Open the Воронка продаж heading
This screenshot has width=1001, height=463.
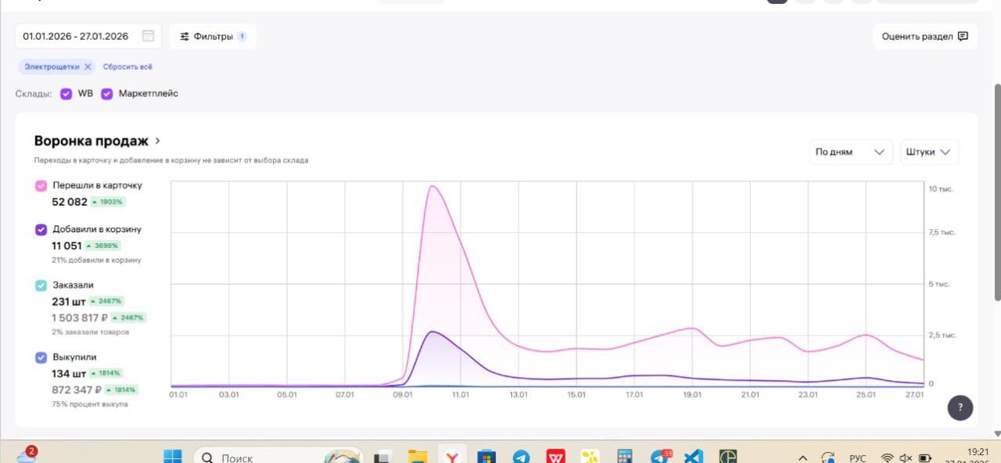91,141
